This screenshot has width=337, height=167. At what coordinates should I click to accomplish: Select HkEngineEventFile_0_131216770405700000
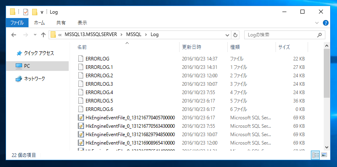130,117
